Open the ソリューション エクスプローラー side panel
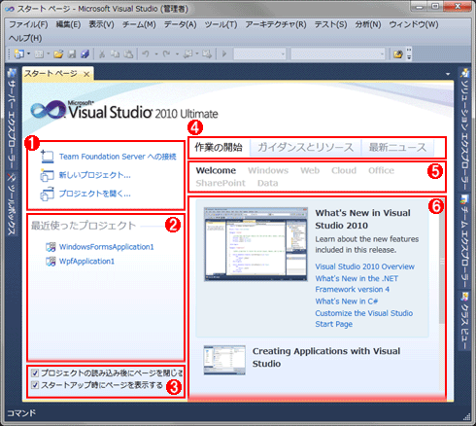 (464, 130)
